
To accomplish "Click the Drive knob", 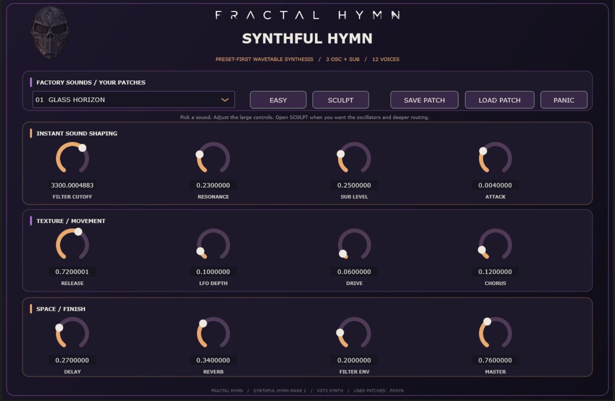I will (354, 245).
